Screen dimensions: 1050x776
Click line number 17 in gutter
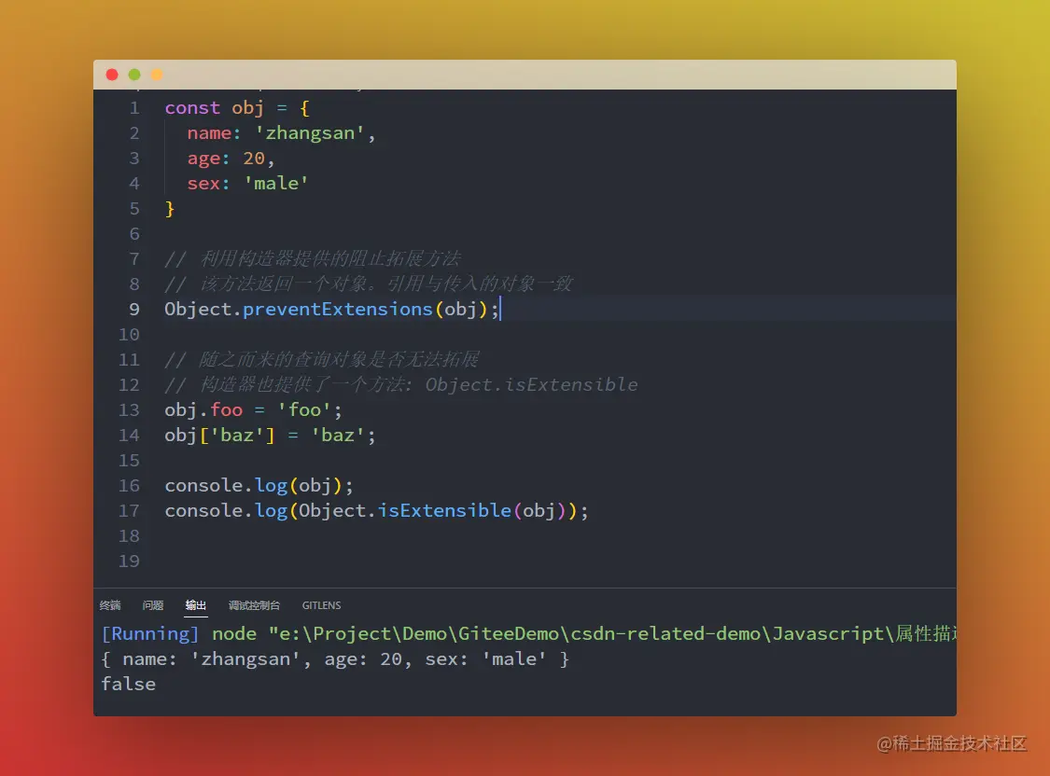pyautogui.click(x=129, y=511)
